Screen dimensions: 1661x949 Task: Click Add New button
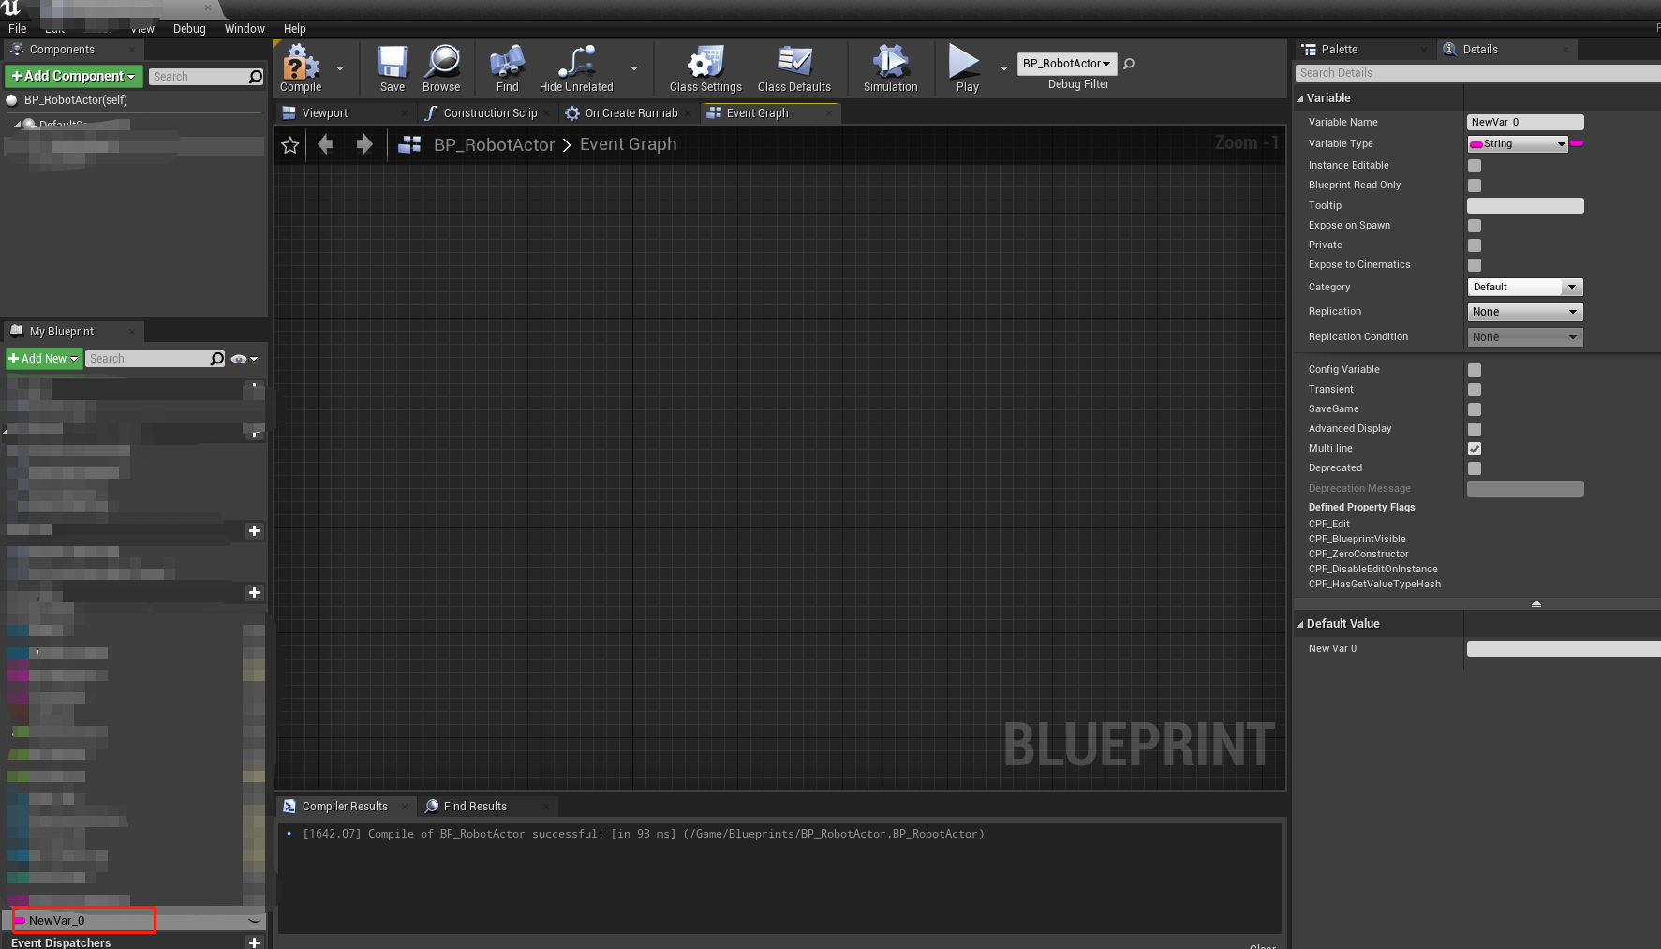[43, 359]
